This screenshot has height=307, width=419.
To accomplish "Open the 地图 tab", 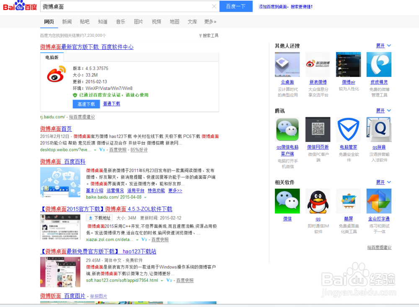I will pos(174,22).
